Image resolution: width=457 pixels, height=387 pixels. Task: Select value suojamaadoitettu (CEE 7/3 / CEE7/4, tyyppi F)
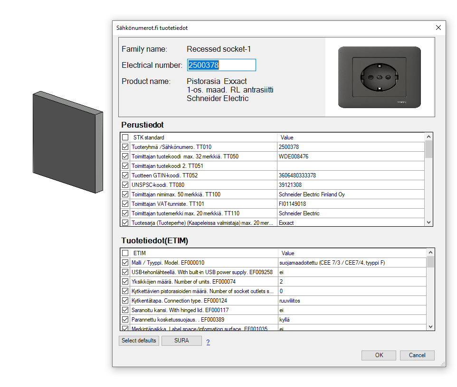pyautogui.click(x=332, y=263)
